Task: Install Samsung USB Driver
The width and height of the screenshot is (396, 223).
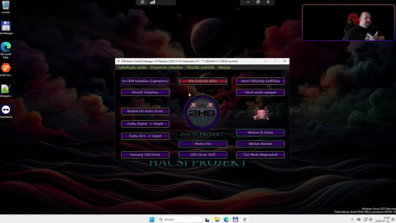Action: (145, 155)
